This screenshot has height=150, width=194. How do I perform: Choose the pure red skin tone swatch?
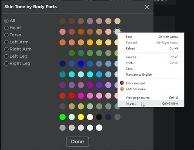click(72, 96)
